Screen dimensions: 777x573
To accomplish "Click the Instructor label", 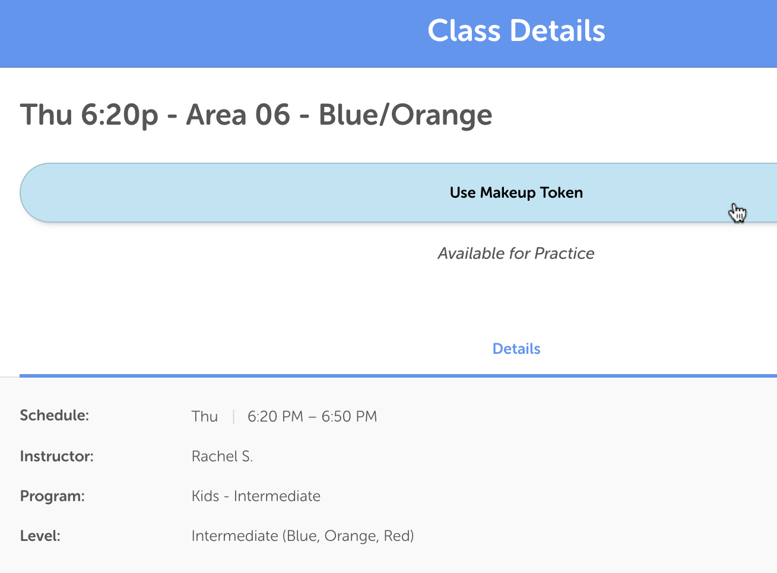I will click(57, 456).
